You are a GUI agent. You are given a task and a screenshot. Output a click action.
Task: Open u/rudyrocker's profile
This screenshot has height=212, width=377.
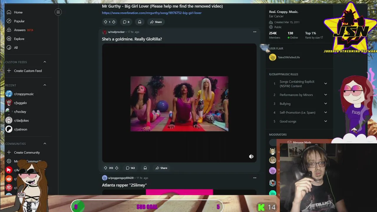[116, 32]
